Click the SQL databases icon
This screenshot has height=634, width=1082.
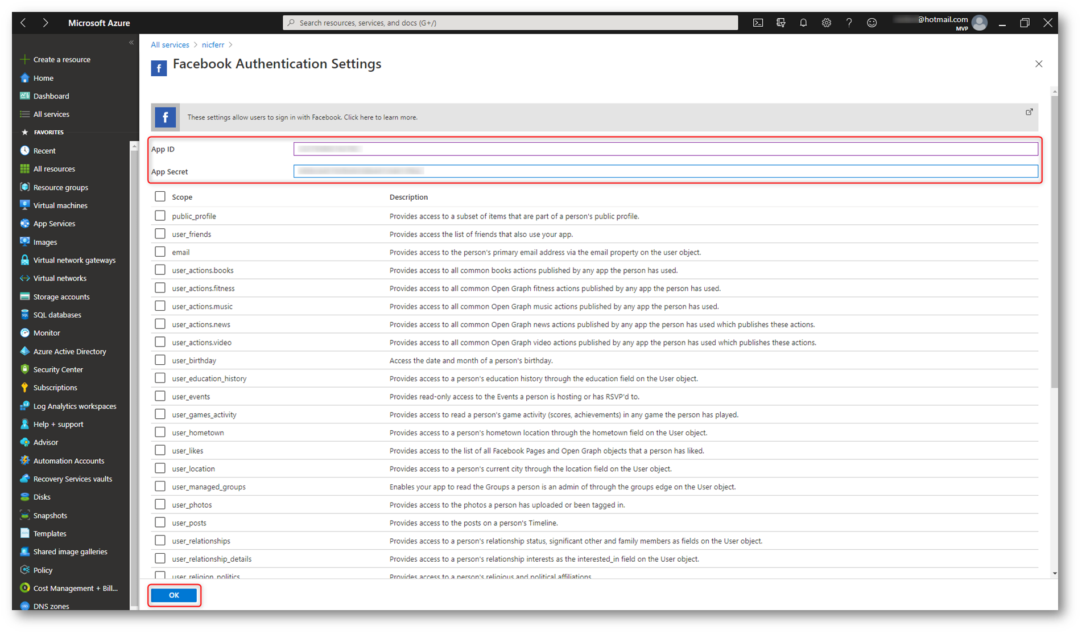(24, 315)
